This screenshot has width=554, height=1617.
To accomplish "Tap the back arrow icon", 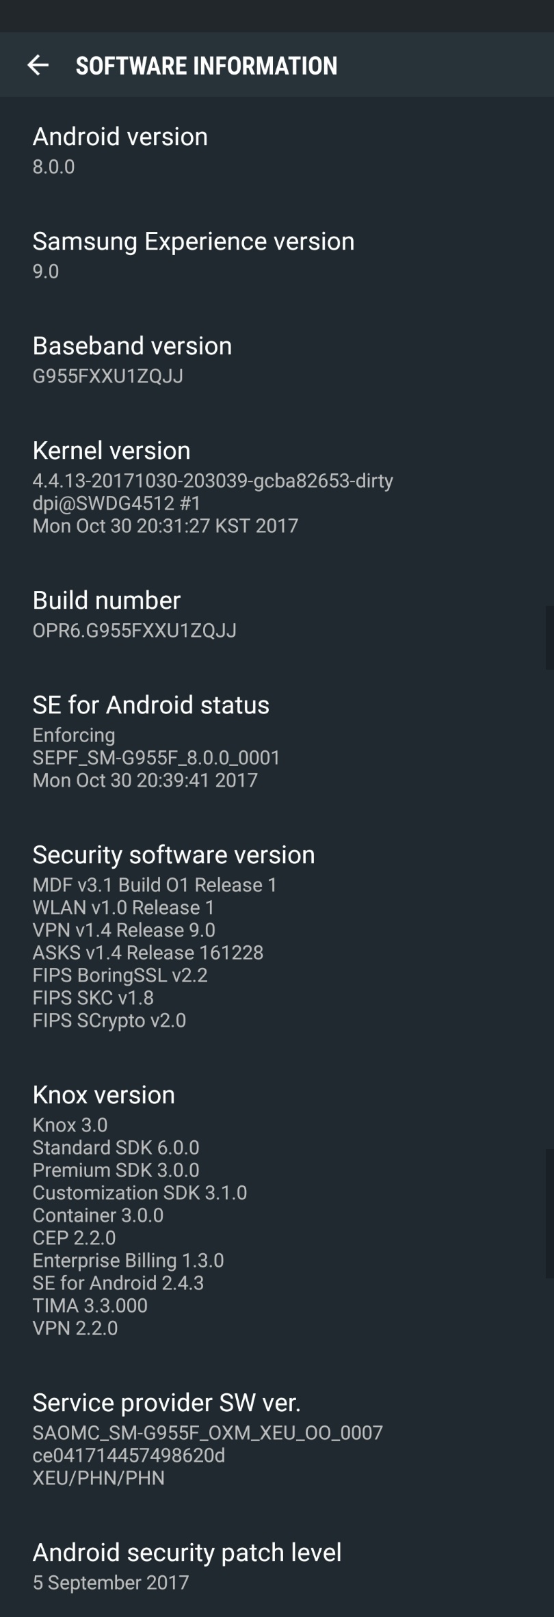I will click(x=38, y=65).
